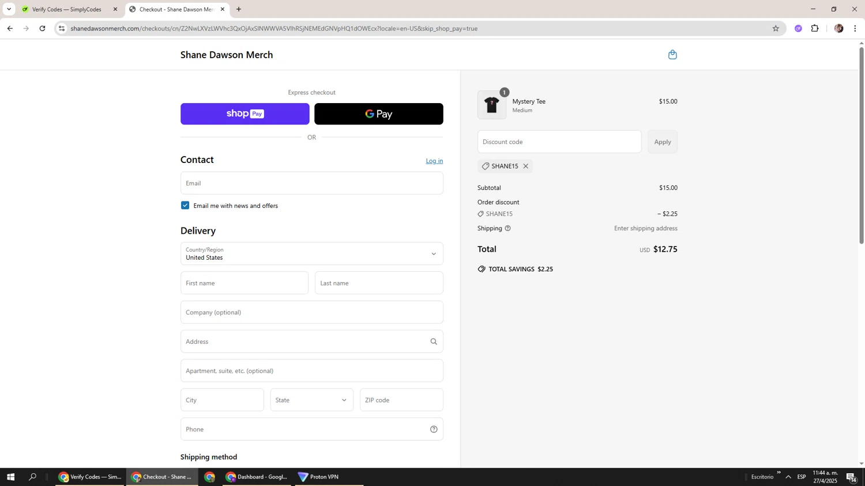
Task: Pay with the Google Pay button
Action: pos(379,114)
